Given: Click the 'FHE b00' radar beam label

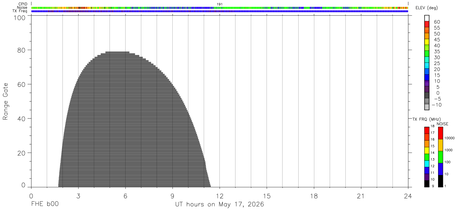Looking at the screenshot, I should [x=45, y=205].
